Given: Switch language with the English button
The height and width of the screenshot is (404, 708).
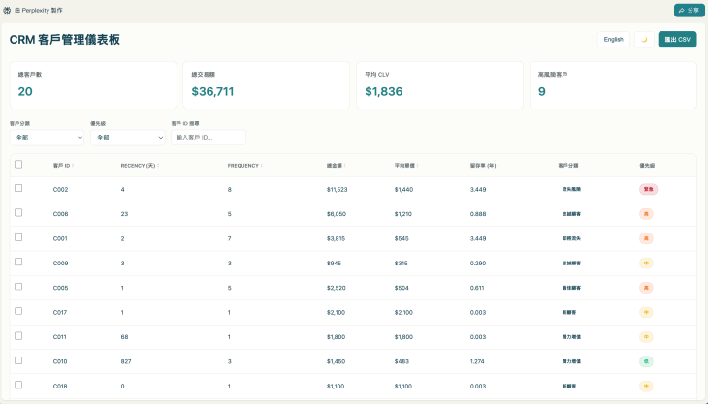Looking at the screenshot, I should 613,40.
